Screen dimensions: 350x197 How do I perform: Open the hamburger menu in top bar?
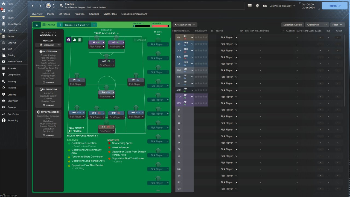pos(249,6)
